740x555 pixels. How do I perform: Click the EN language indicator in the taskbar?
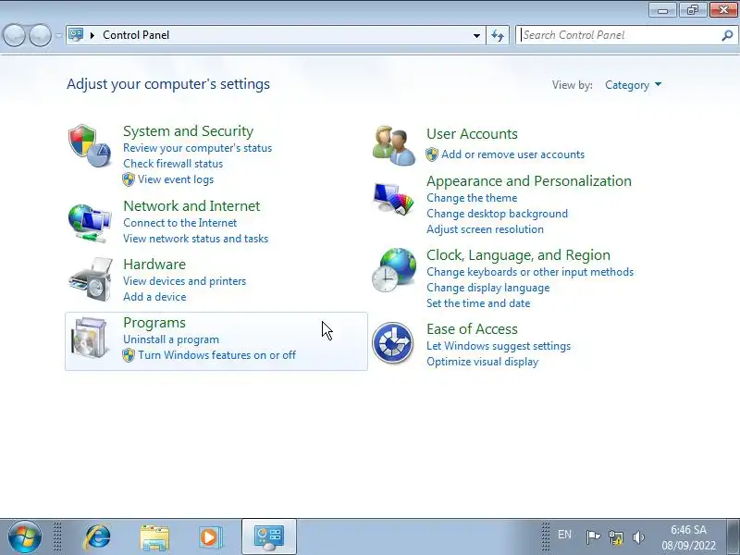(x=564, y=535)
